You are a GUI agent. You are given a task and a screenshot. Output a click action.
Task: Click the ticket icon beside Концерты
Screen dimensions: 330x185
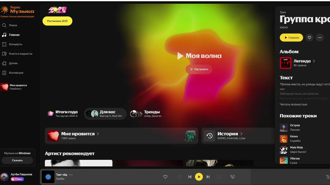coord(4,44)
